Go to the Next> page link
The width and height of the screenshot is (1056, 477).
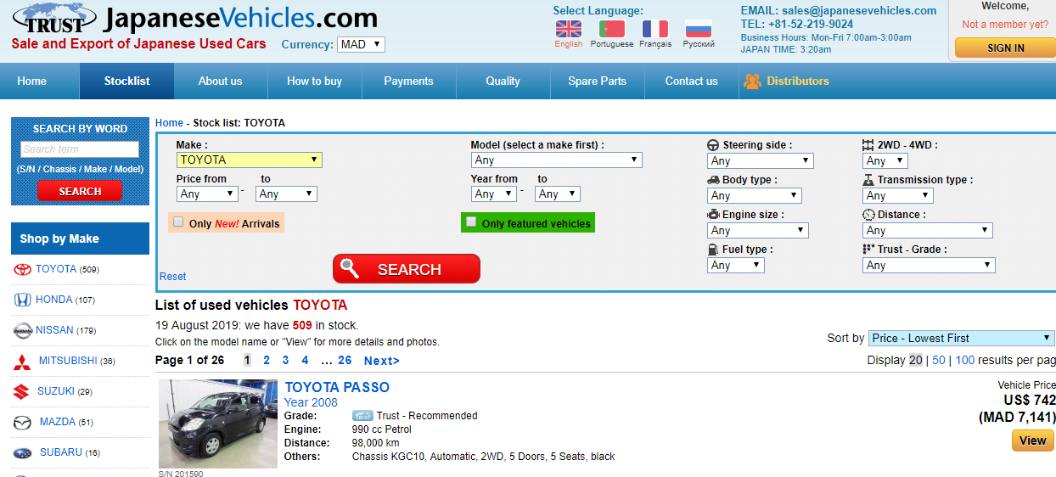pos(382,361)
